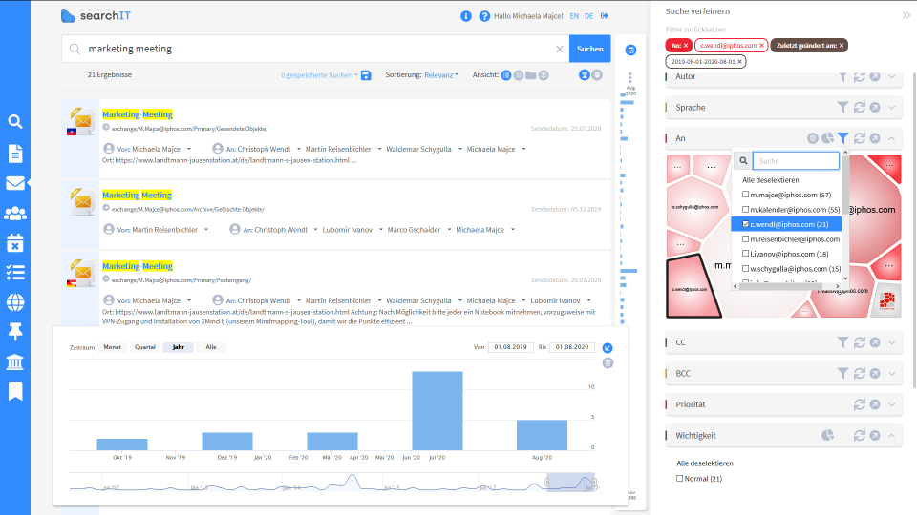Click the logout icon in header
Viewport: 917px width, 515px height.
(x=605, y=16)
